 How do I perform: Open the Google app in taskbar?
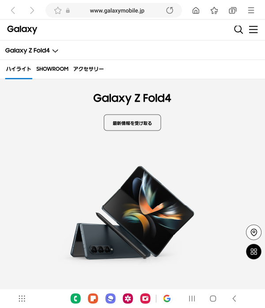(167, 299)
